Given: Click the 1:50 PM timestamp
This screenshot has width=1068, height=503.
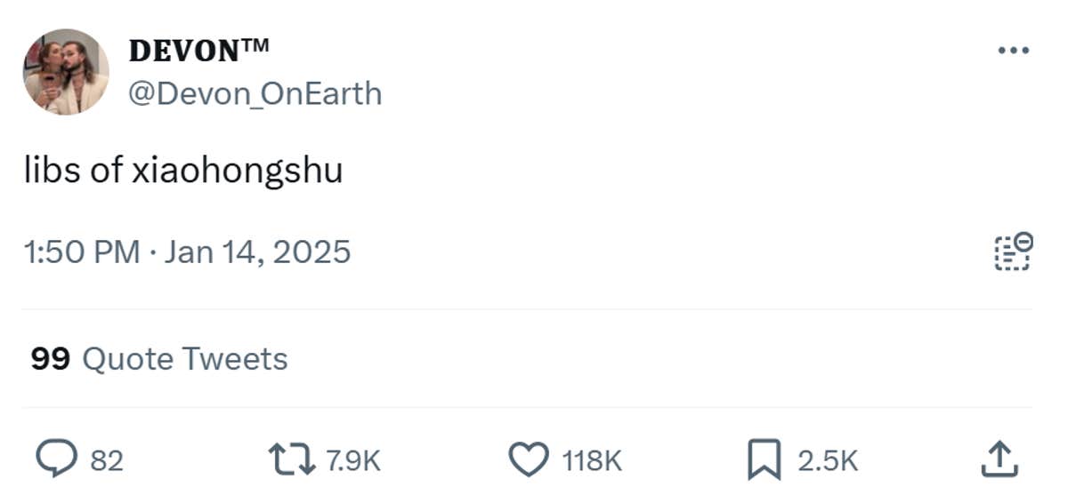Looking at the screenshot, I should point(81,252).
